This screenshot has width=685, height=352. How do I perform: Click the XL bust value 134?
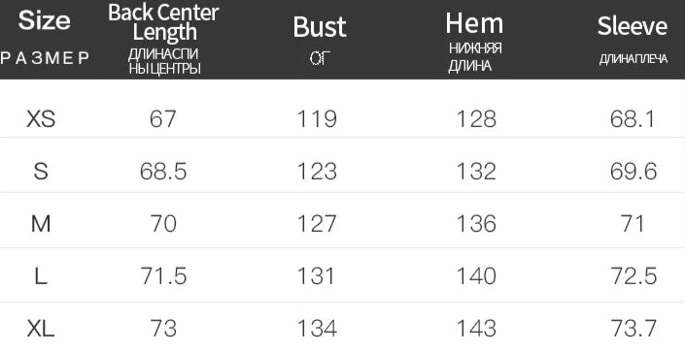coord(317,329)
